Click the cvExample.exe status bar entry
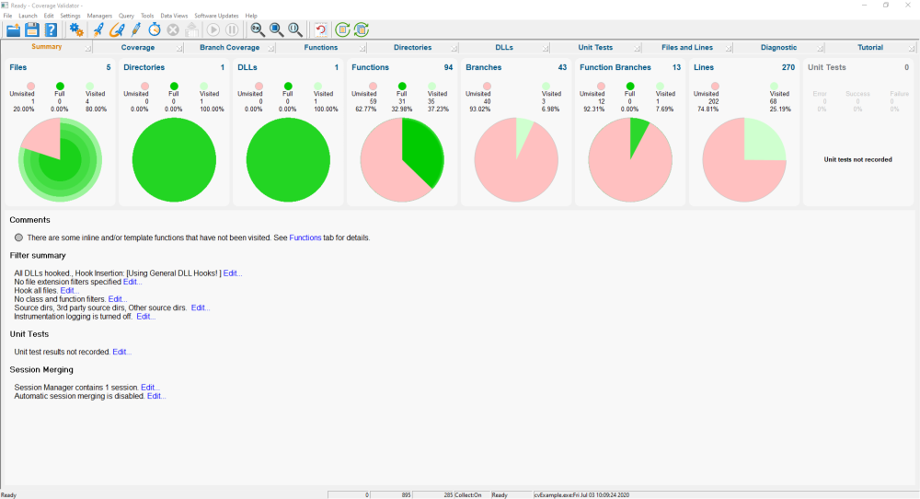 pos(581,495)
